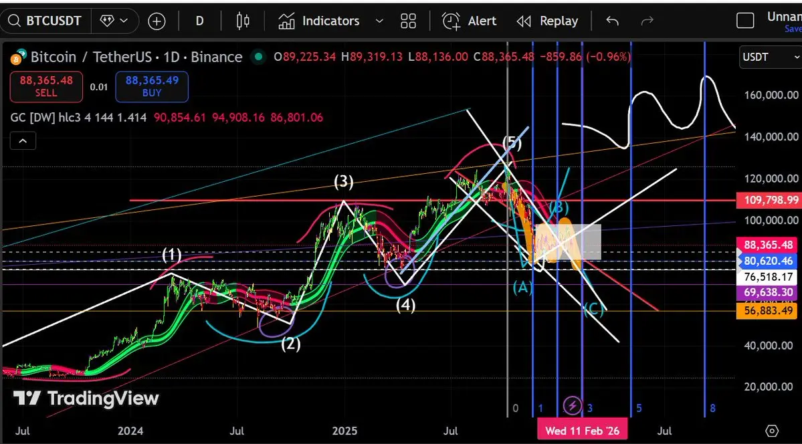
Task: Redo the chart action
Action: point(647,21)
